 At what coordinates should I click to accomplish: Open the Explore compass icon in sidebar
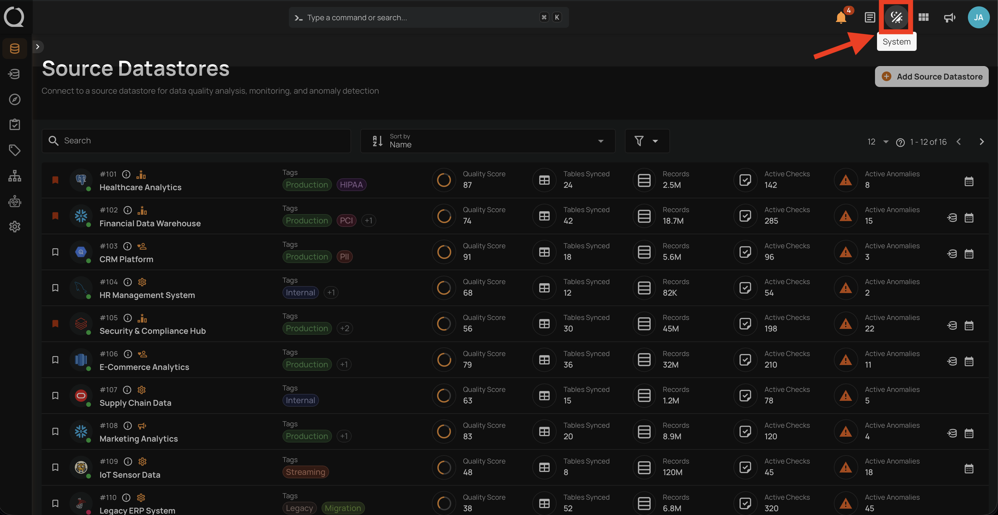(x=15, y=99)
